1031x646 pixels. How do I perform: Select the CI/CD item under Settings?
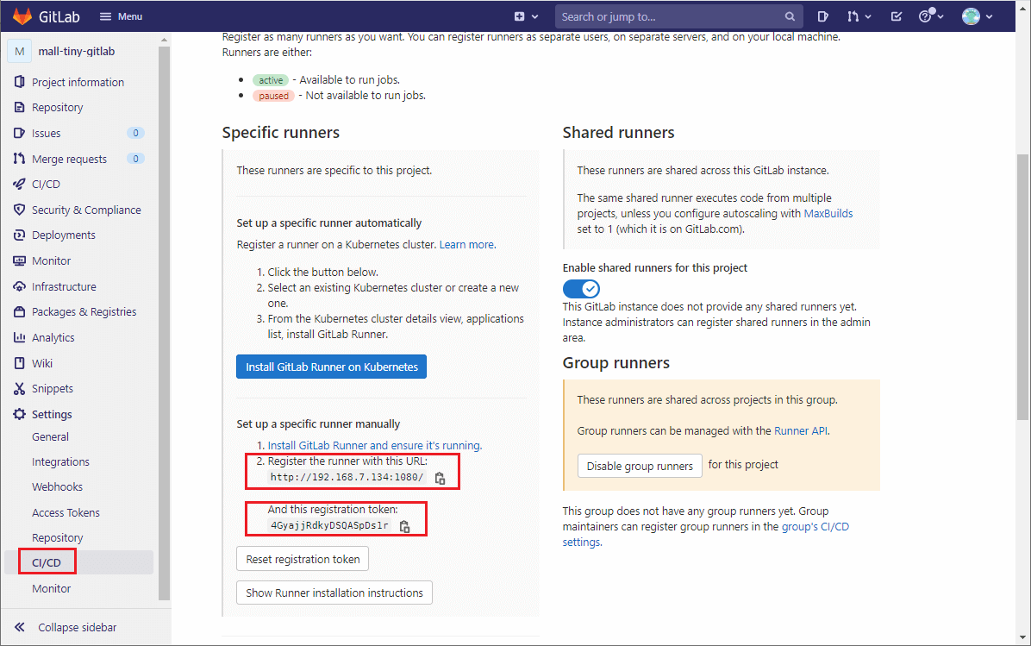(x=47, y=562)
